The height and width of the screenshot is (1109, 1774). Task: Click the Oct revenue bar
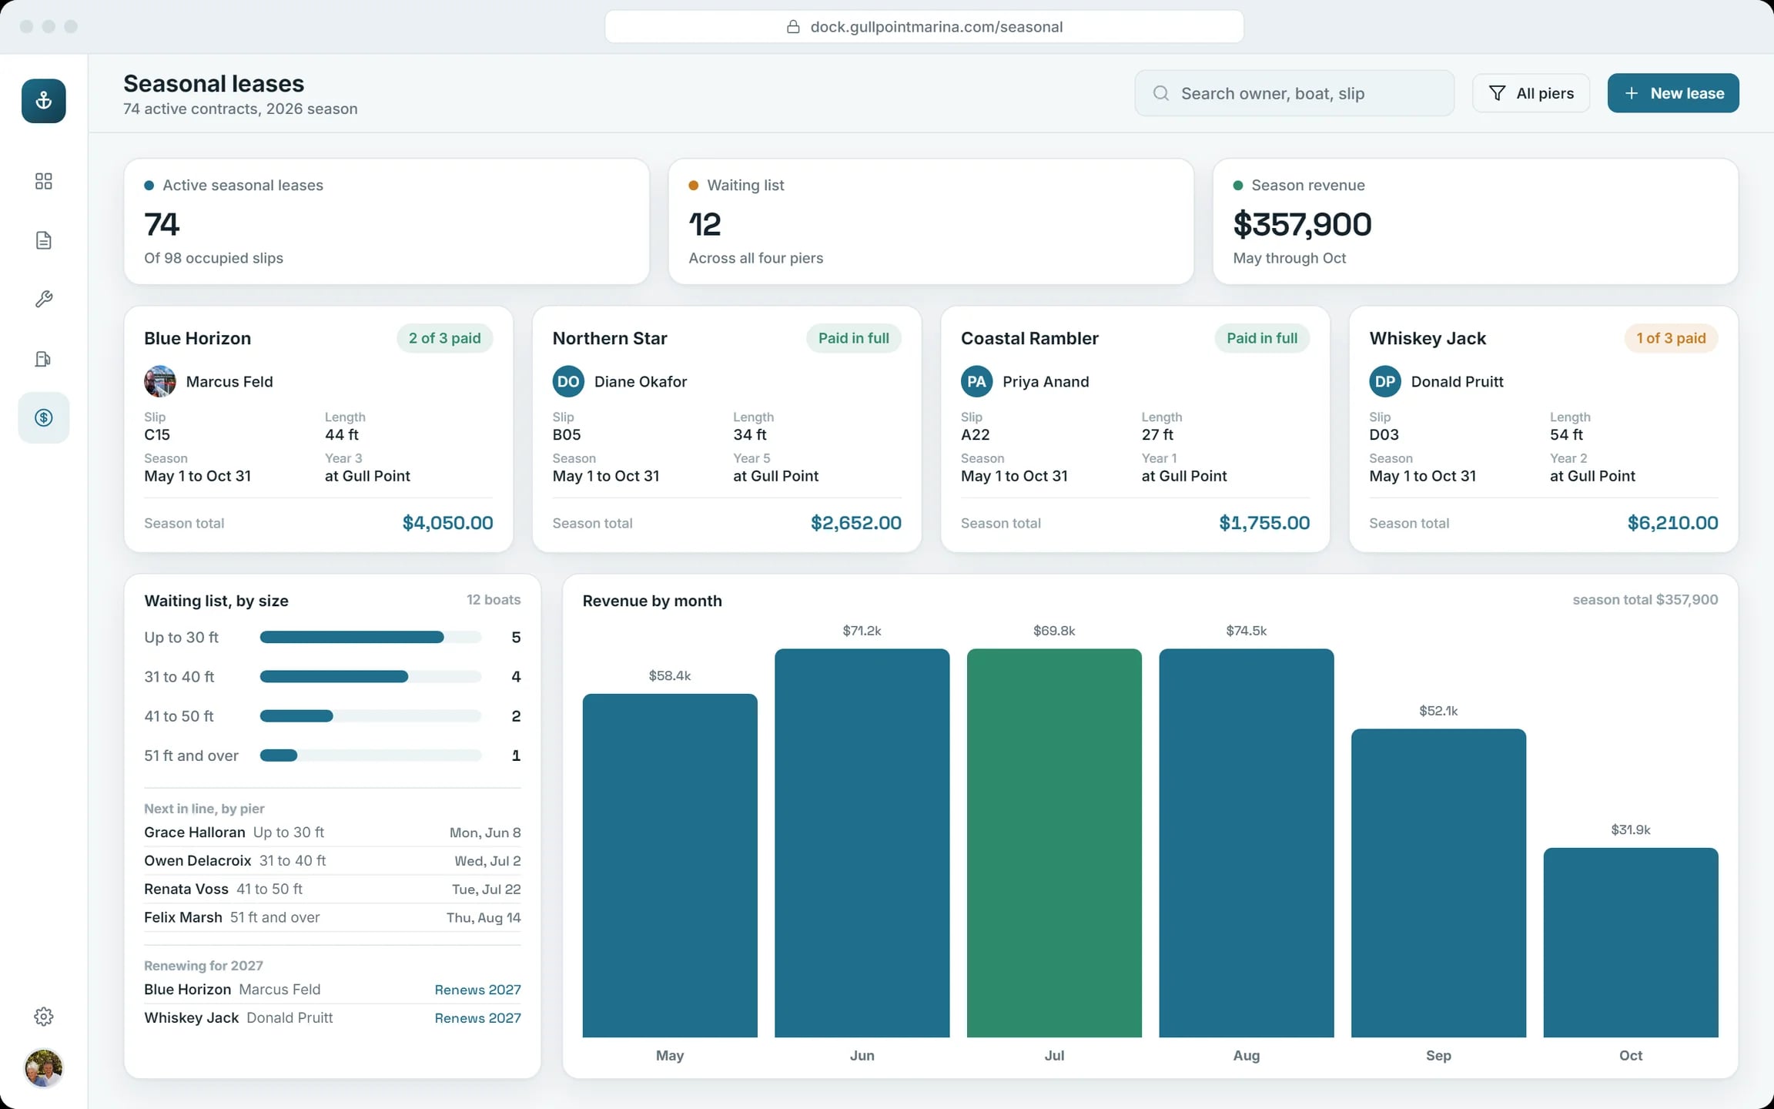(1631, 943)
